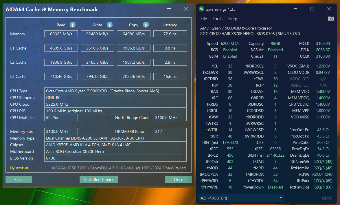Click the L2 Cache latency value 2.8 ns
The image size is (340, 205).
pyautogui.click(x=170, y=62)
